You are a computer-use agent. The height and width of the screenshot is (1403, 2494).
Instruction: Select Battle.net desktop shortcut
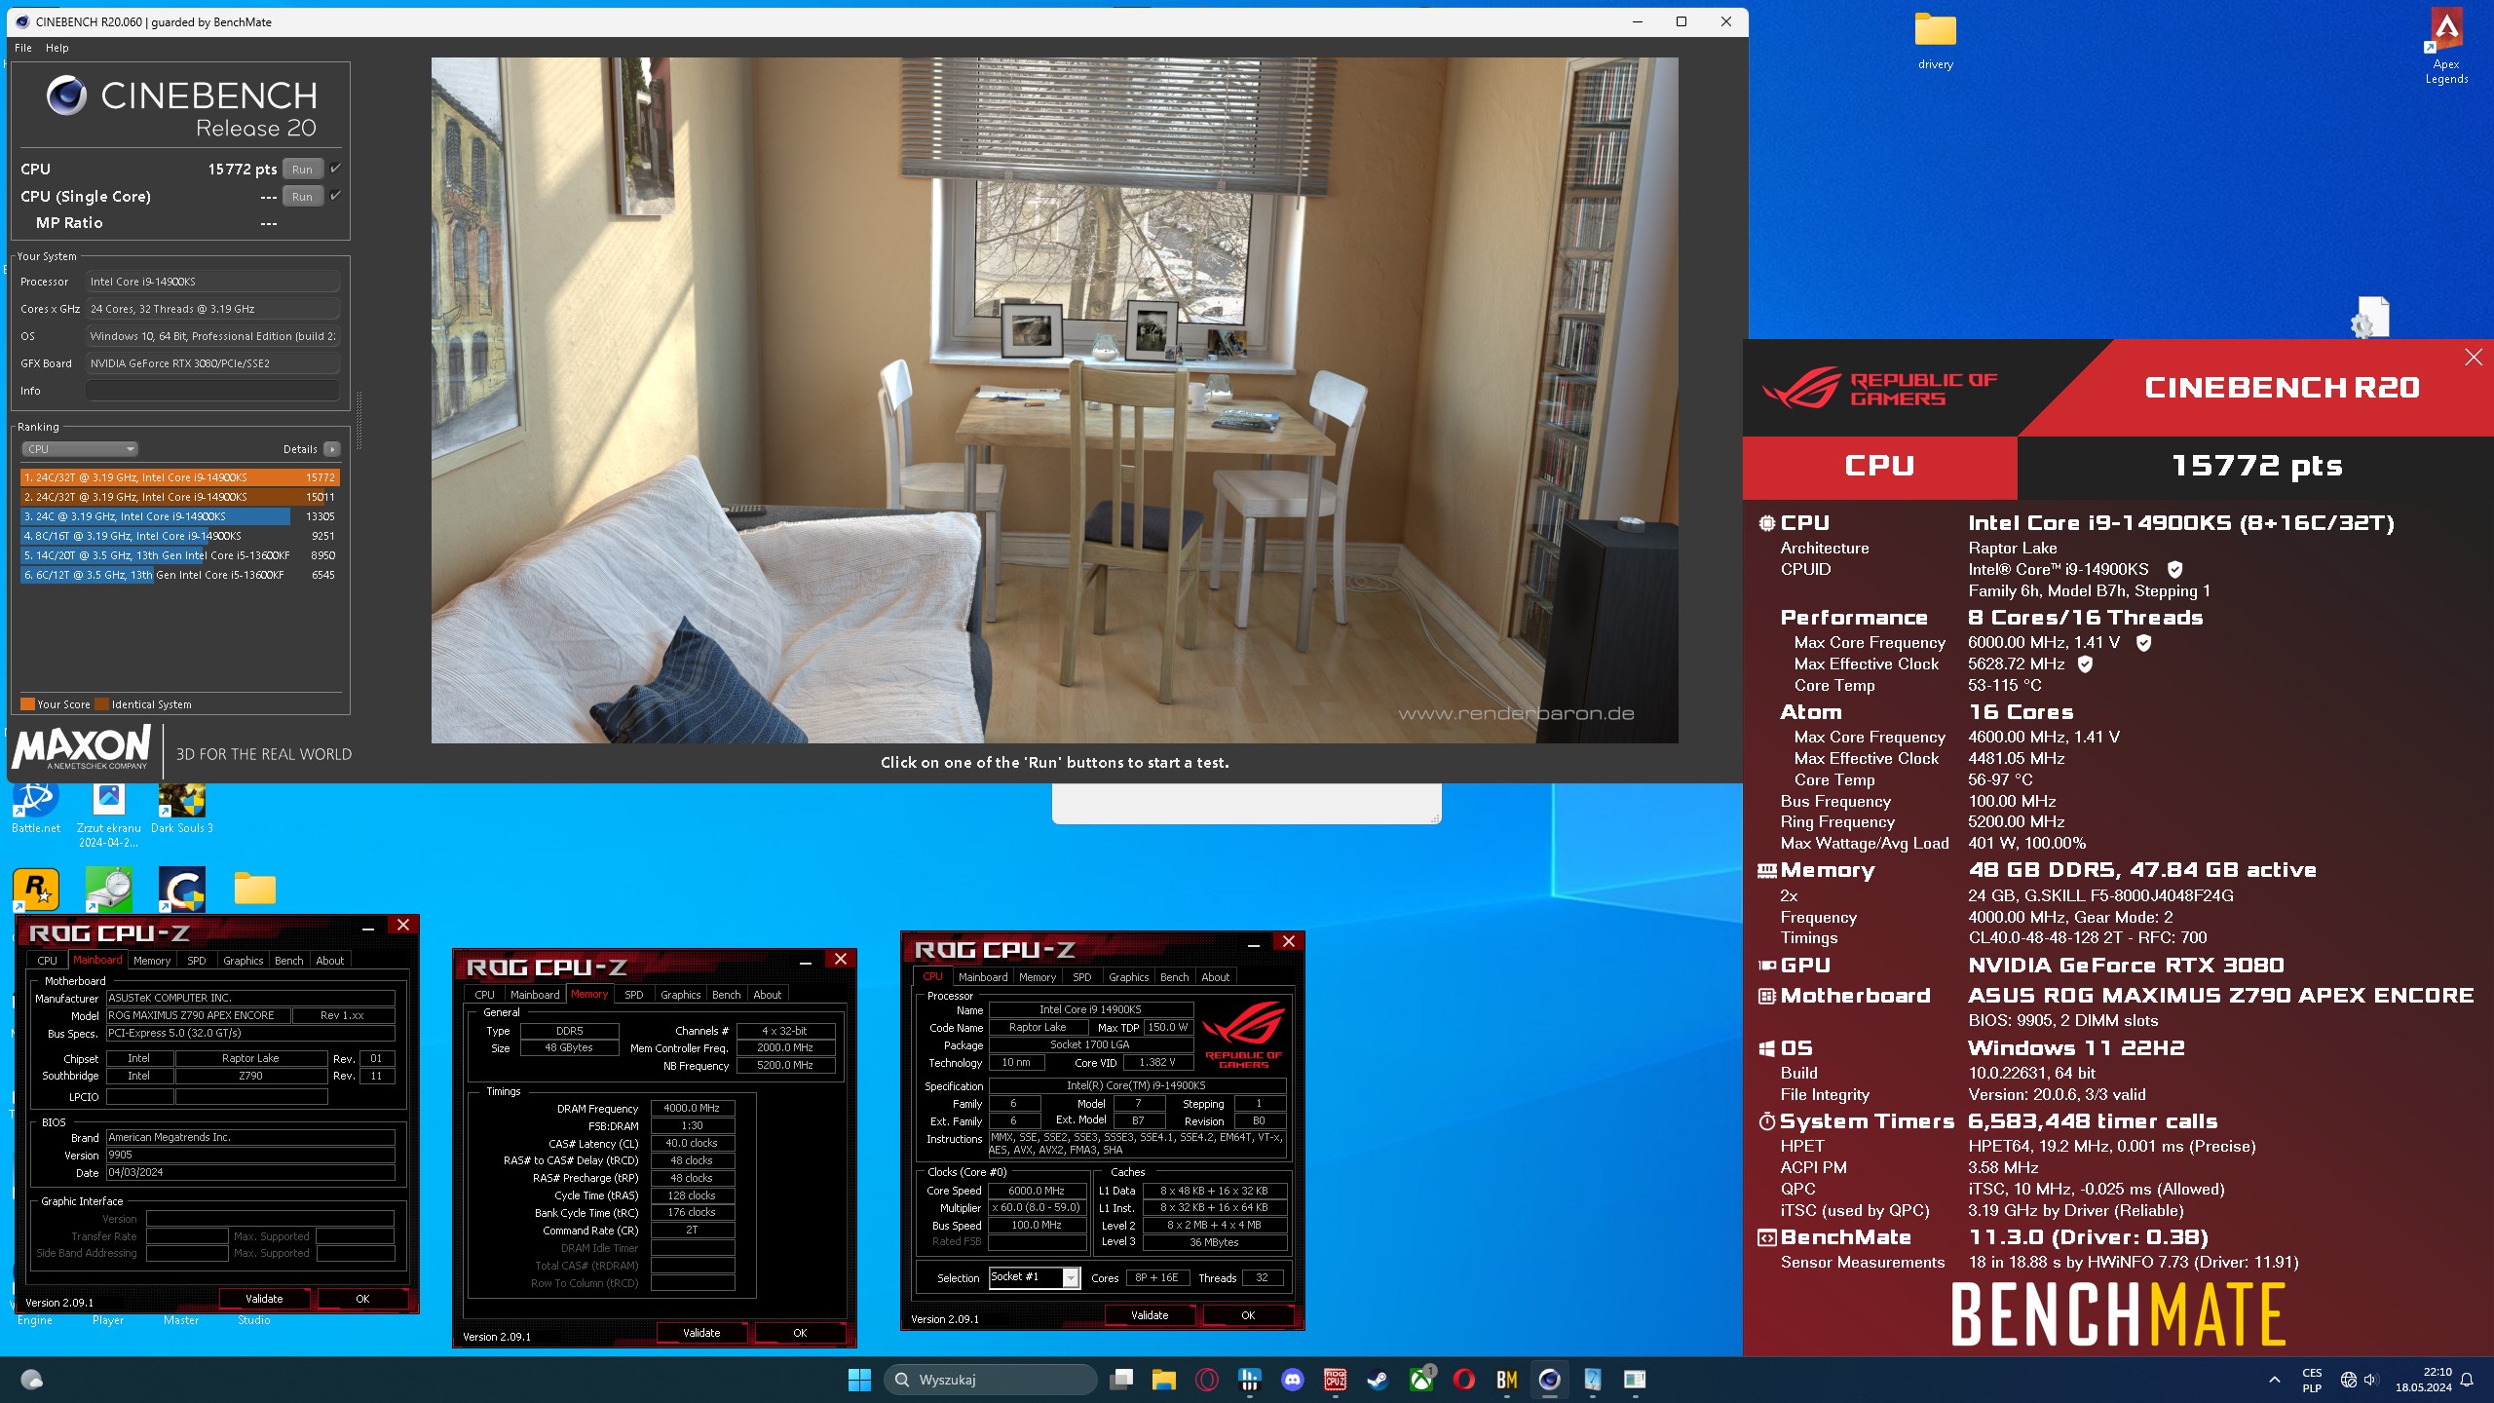click(x=36, y=809)
